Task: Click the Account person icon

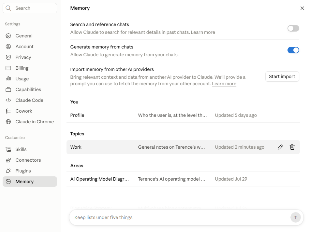Action: 8,47
